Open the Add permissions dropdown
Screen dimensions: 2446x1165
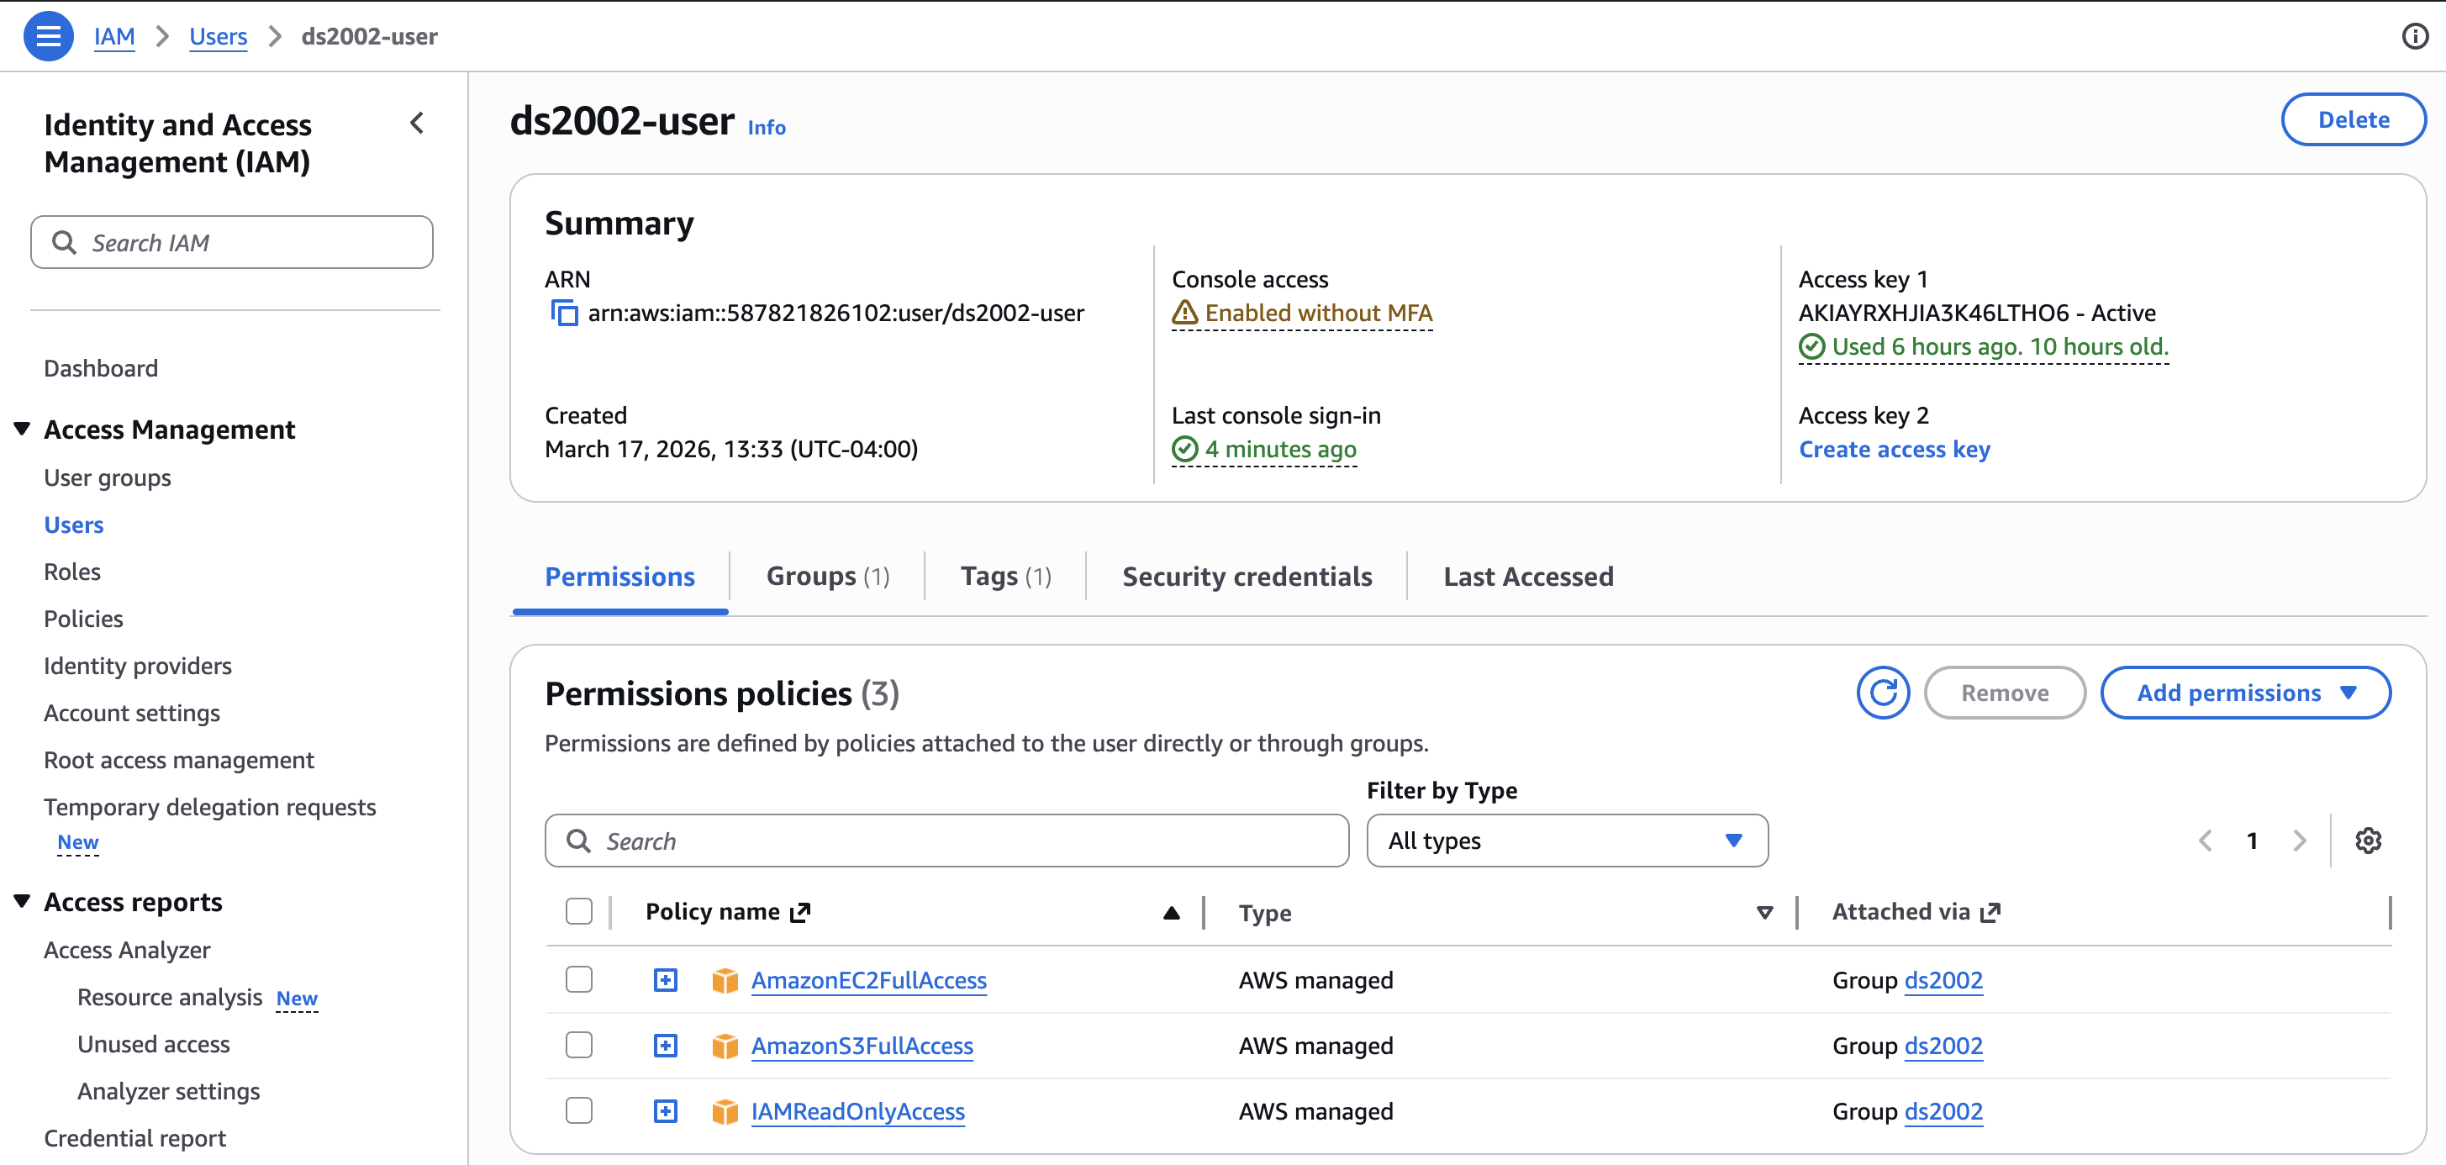tap(2245, 693)
